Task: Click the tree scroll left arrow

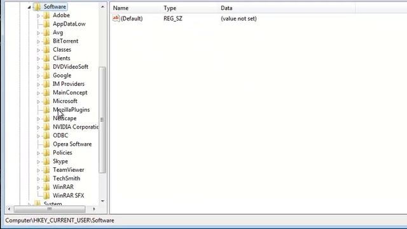Action: tap(9, 209)
